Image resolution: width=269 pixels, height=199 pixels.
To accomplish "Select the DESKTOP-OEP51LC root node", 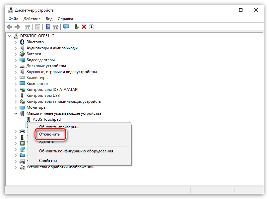I will coord(36,36).
